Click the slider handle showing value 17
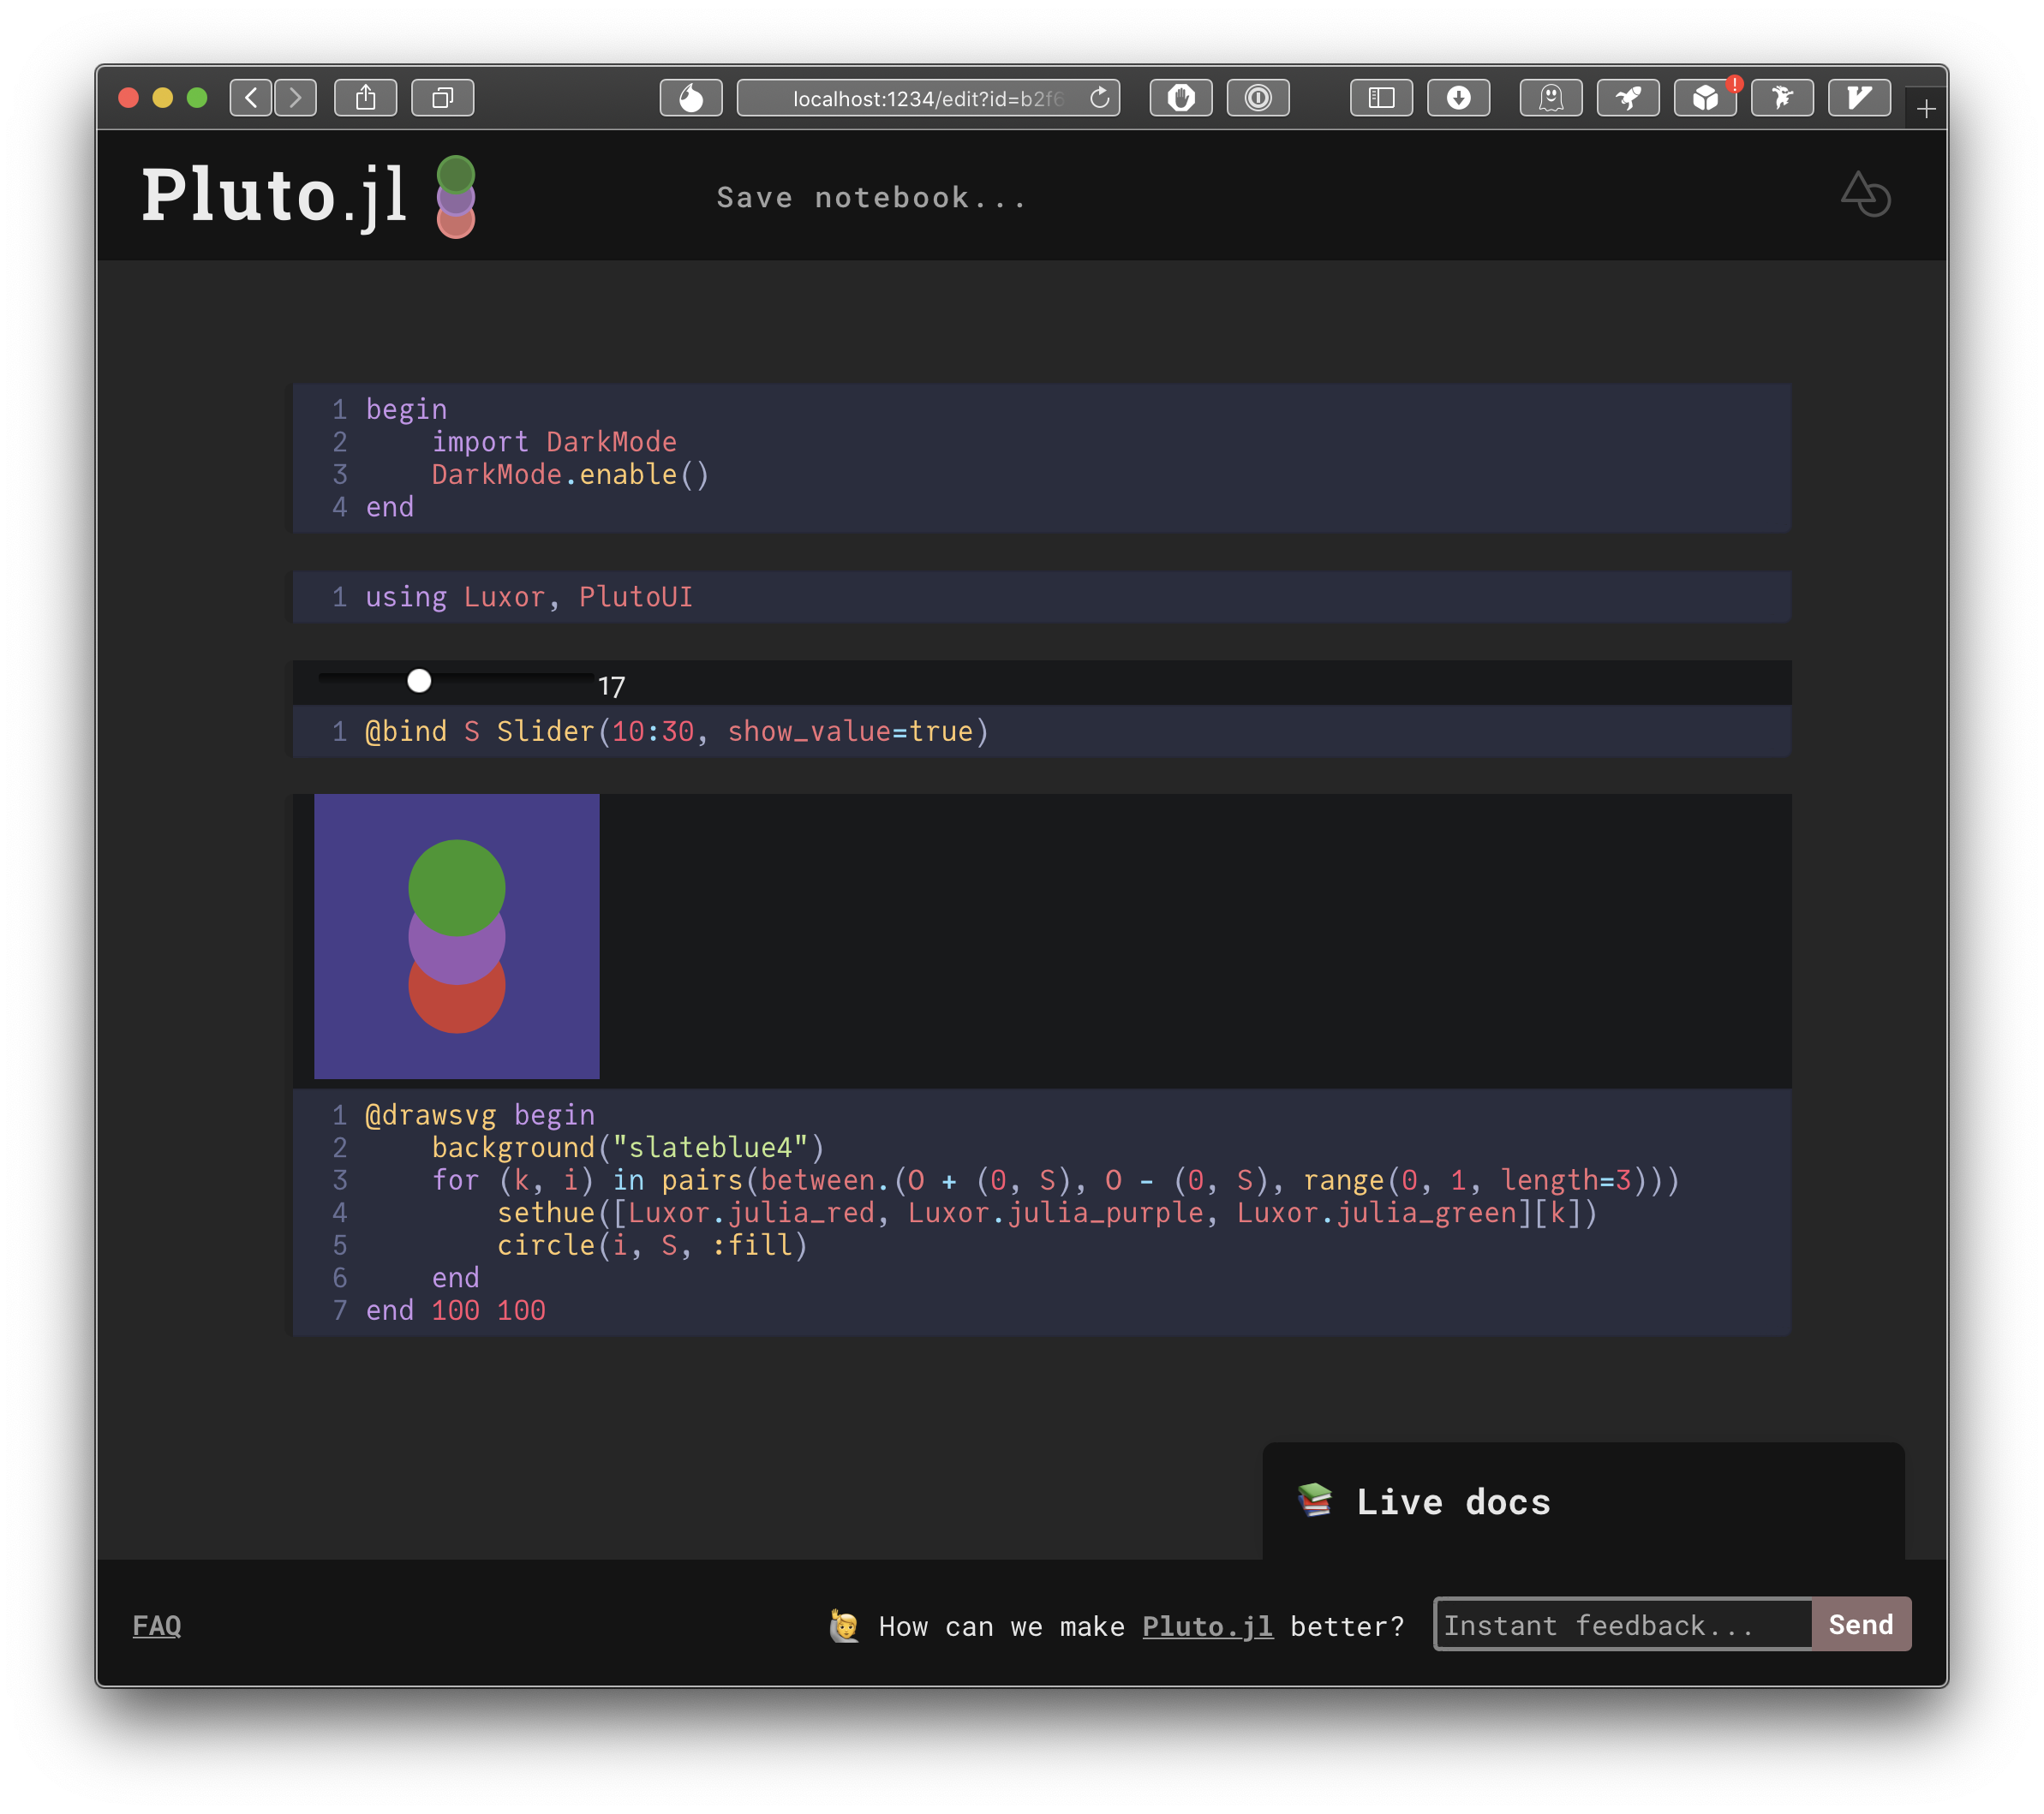This screenshot has width=2044, height=1814. (x=419, y=681)
